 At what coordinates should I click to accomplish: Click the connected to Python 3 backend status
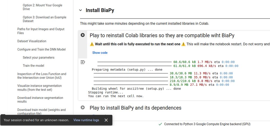click(207, 124)
